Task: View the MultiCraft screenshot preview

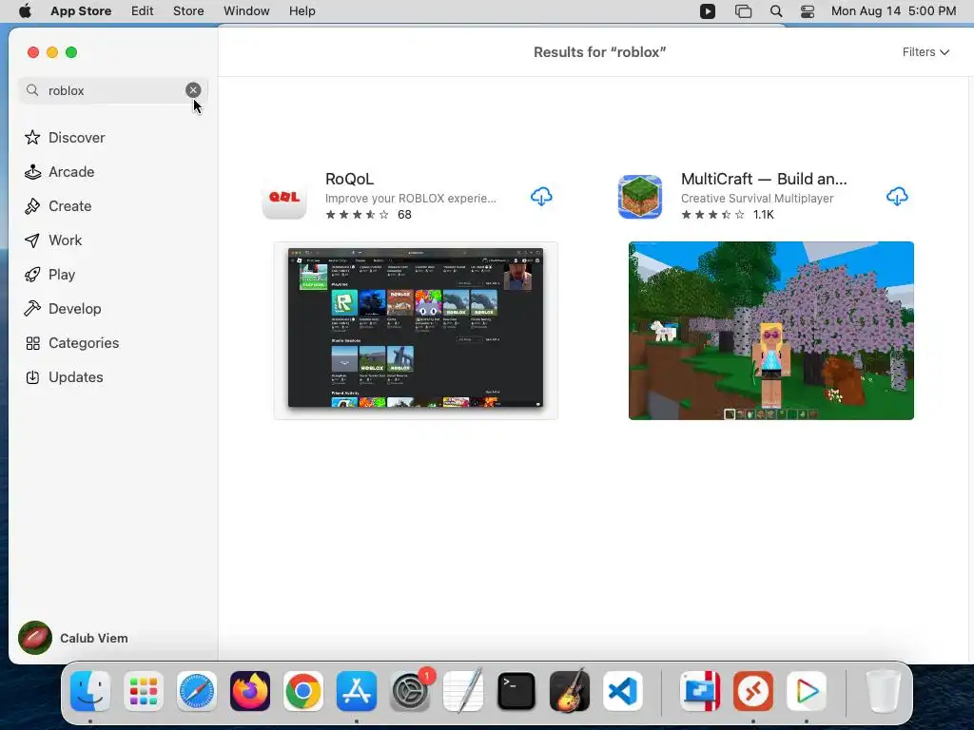Action: point(770,330)
